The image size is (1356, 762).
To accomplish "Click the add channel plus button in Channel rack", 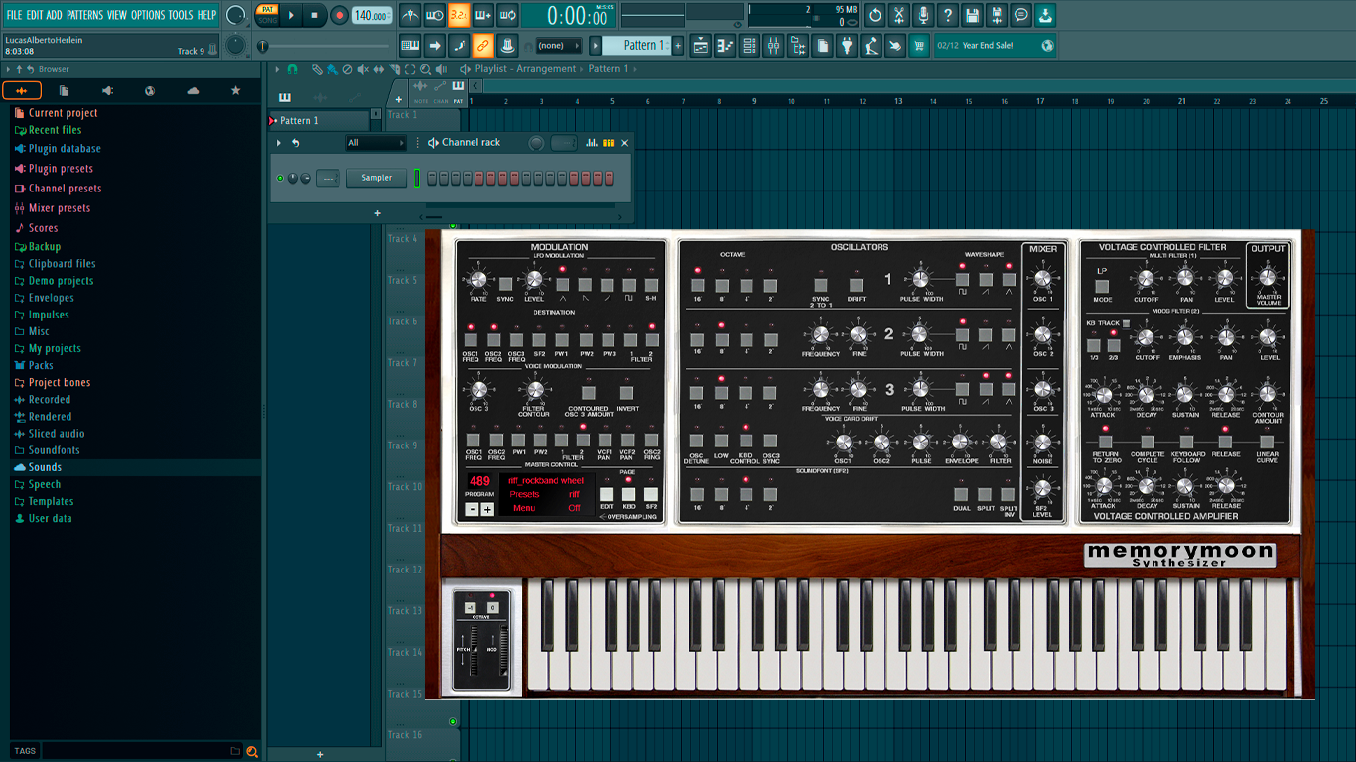I will pos(377,213).
